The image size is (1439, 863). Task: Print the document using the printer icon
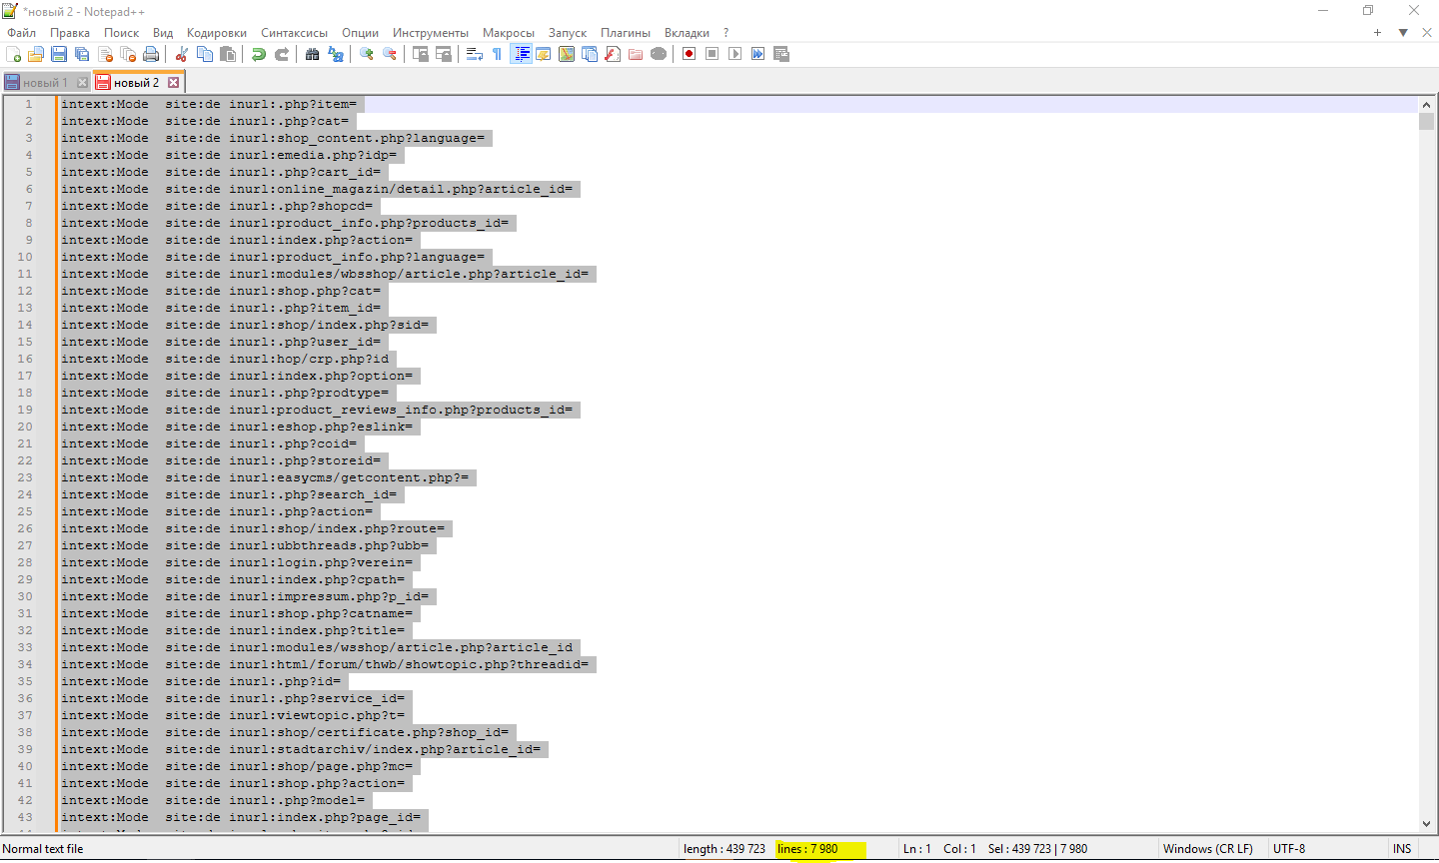tap(151, 54)
